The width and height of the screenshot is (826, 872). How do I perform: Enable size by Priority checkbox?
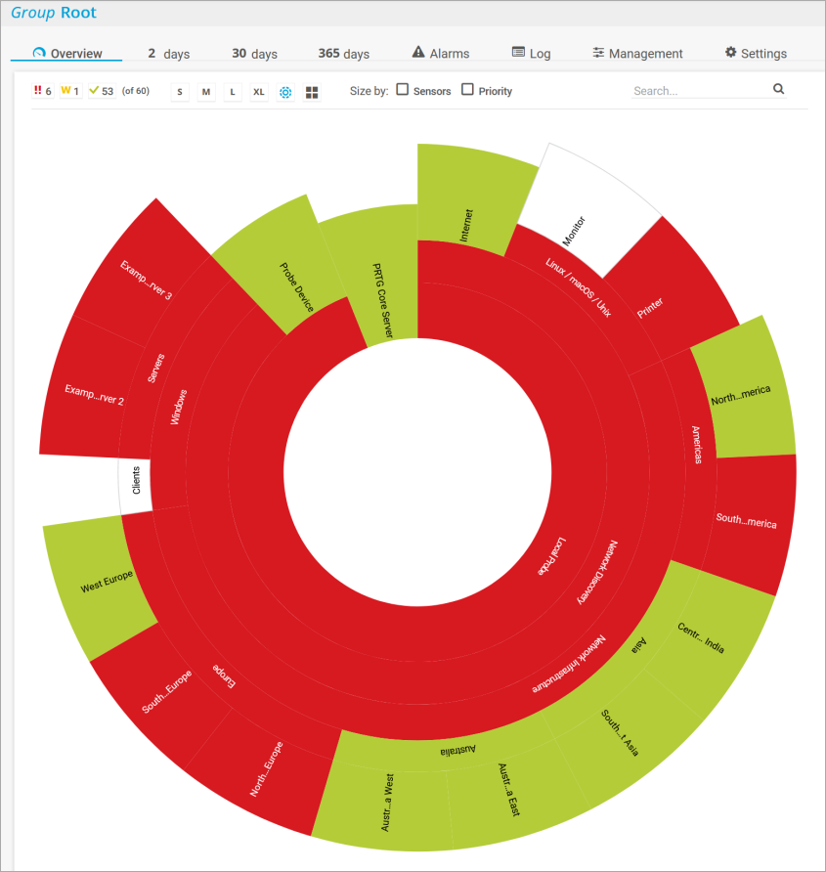(467, 90)
